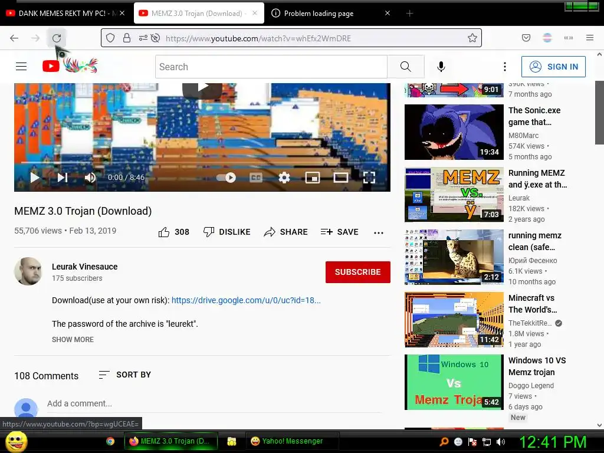This screenshot has width=604, height=453.
Task: Open Minecraft vs The World's video title
Action: pos(533,304)
